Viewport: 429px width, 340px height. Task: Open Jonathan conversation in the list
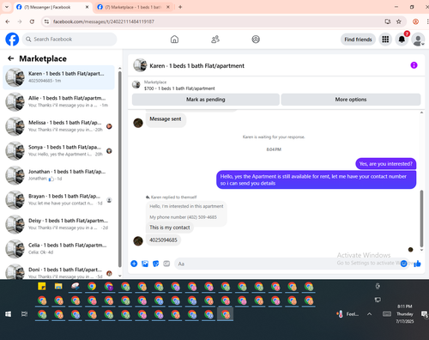pyautogui.click(x=58, y=175)
